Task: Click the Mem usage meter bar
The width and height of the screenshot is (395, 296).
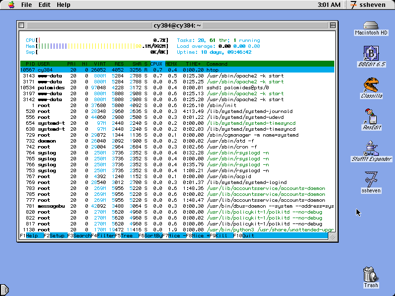Action: click(96, 46)
